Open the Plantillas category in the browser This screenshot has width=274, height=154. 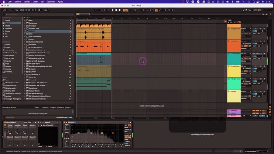point(9,72)
